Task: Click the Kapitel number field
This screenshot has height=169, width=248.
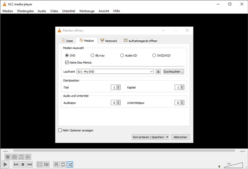Action: coord(178,87)
